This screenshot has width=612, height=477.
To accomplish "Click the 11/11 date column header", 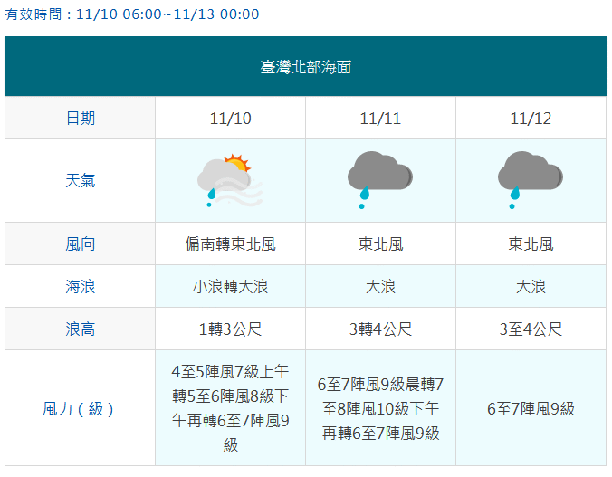I will click(380, 118).
